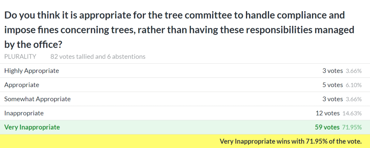The height and width of the screenshot is (148, 370).
Task: Click the 14.63% percentage value
Action: point(352,113)
